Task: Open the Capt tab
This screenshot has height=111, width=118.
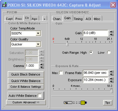Action: click(9, 19)
